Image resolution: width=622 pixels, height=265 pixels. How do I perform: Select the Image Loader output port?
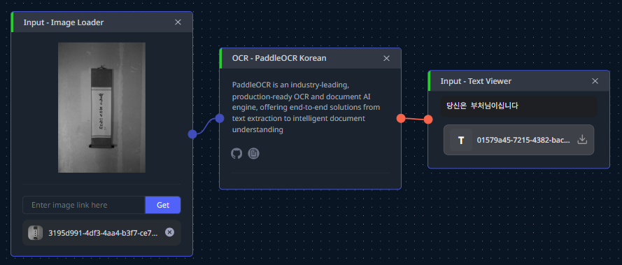pyautogui.click(x=192, y=134)
